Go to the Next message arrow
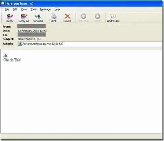Viewport: 164px width, 141px height. pyautogui.click(x=97, y=16)
